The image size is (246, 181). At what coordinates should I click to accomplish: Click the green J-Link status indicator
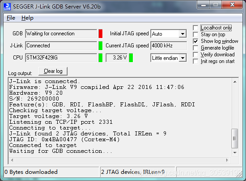(101, 46)
